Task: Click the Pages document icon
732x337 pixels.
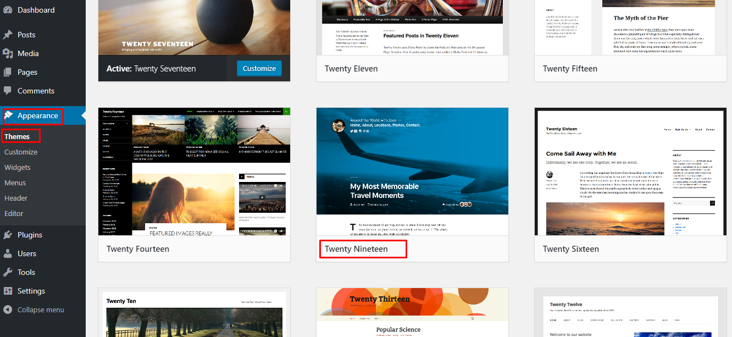Action: (x=8, y=72)
